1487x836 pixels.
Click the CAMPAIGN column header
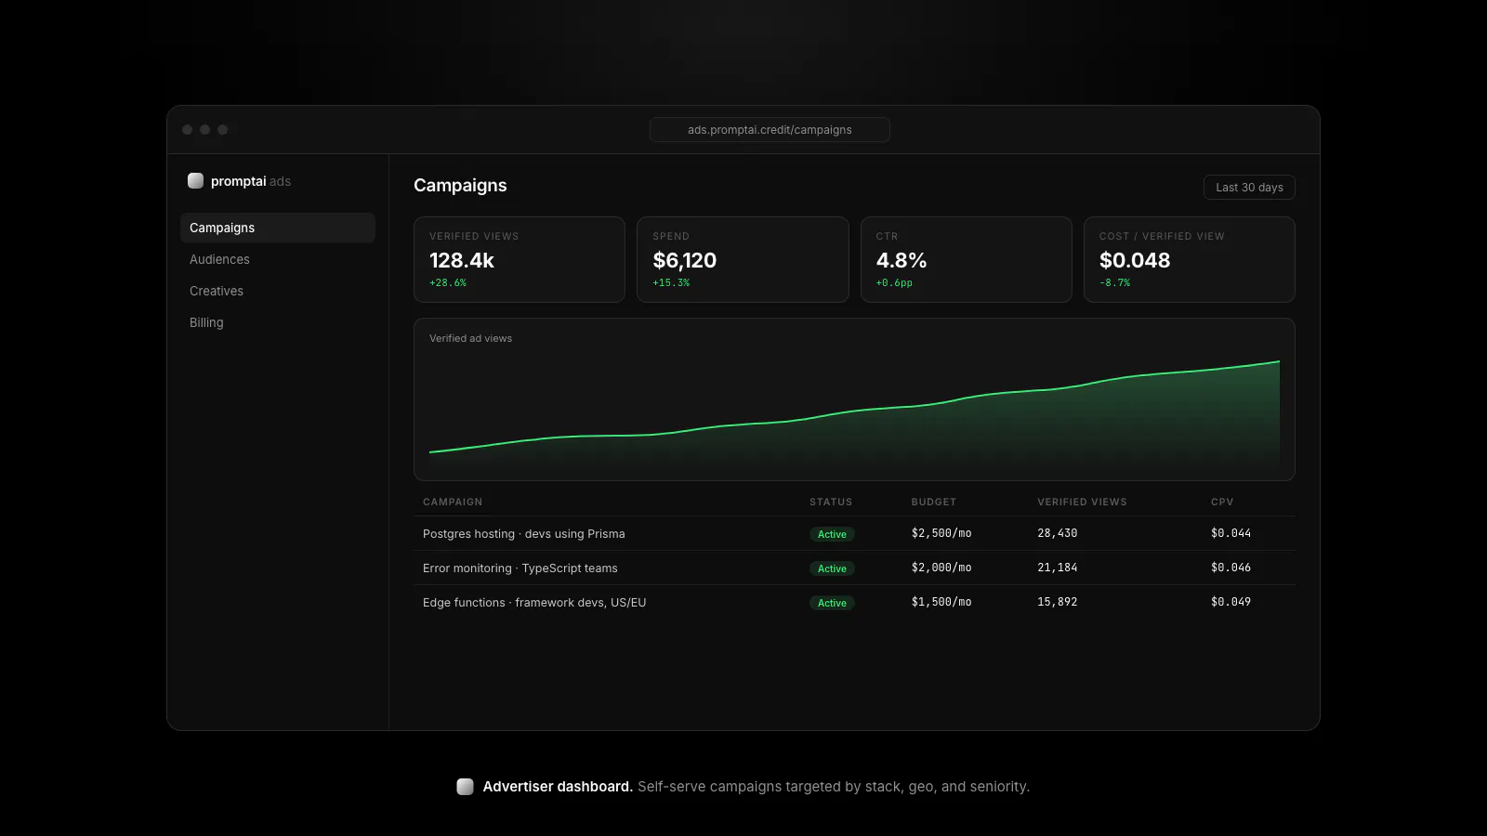click(453, 502)
